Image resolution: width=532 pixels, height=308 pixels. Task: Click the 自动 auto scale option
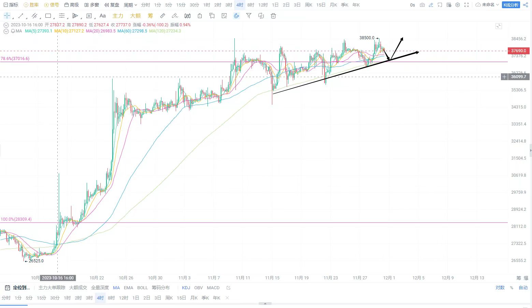(523, 288)
